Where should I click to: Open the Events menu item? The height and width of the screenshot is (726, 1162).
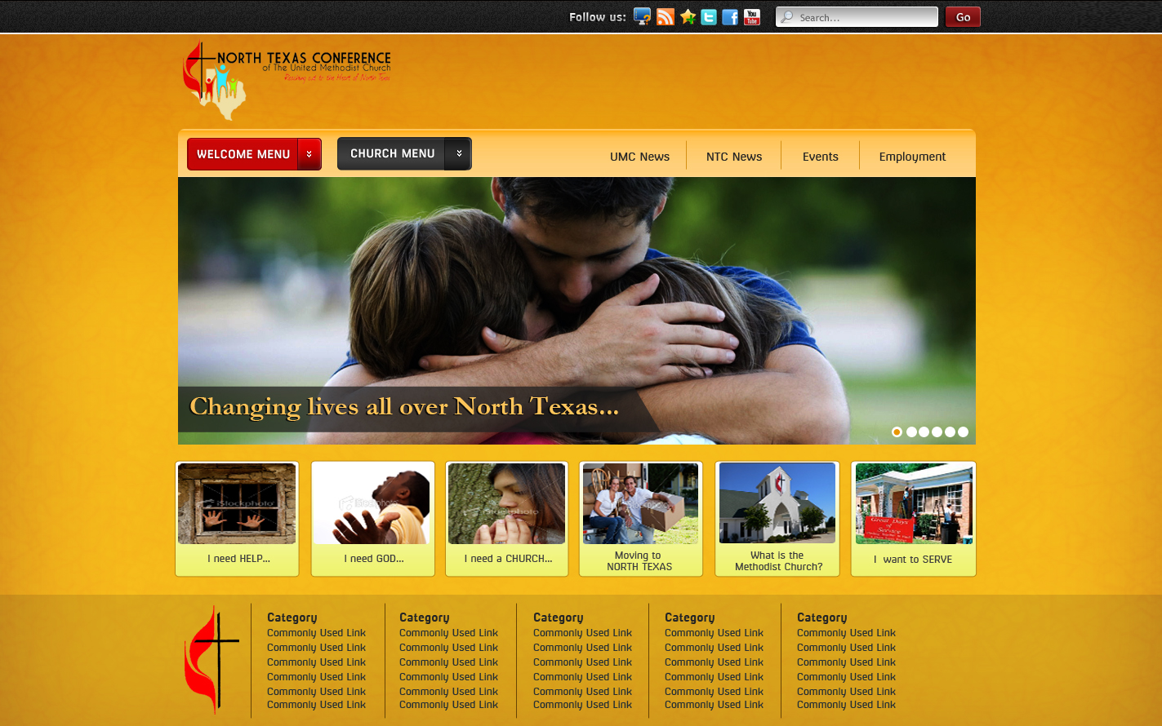(x=820, y=157)
